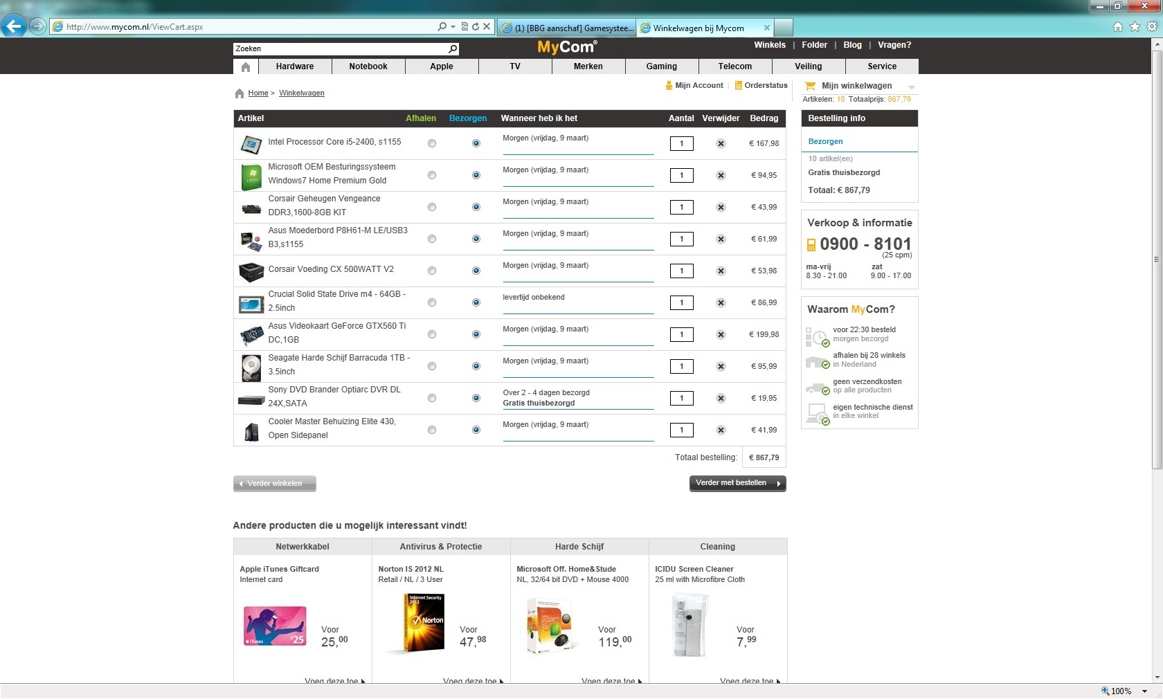The height and width of the screenshot is (699, 1163).
Task: Click Verder winkelen button
Action: pyautogui.click(x=275, y=484)
